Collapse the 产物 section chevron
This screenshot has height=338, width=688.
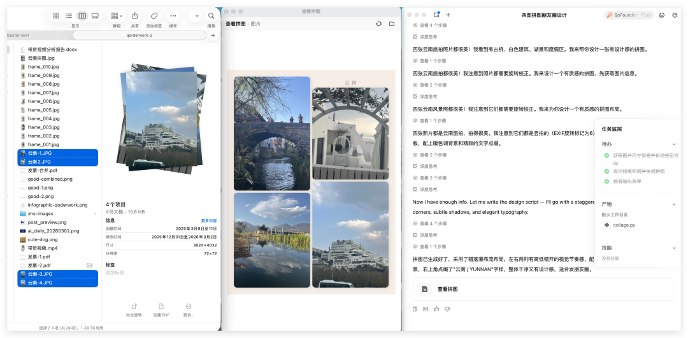click(x=675, y=204)
